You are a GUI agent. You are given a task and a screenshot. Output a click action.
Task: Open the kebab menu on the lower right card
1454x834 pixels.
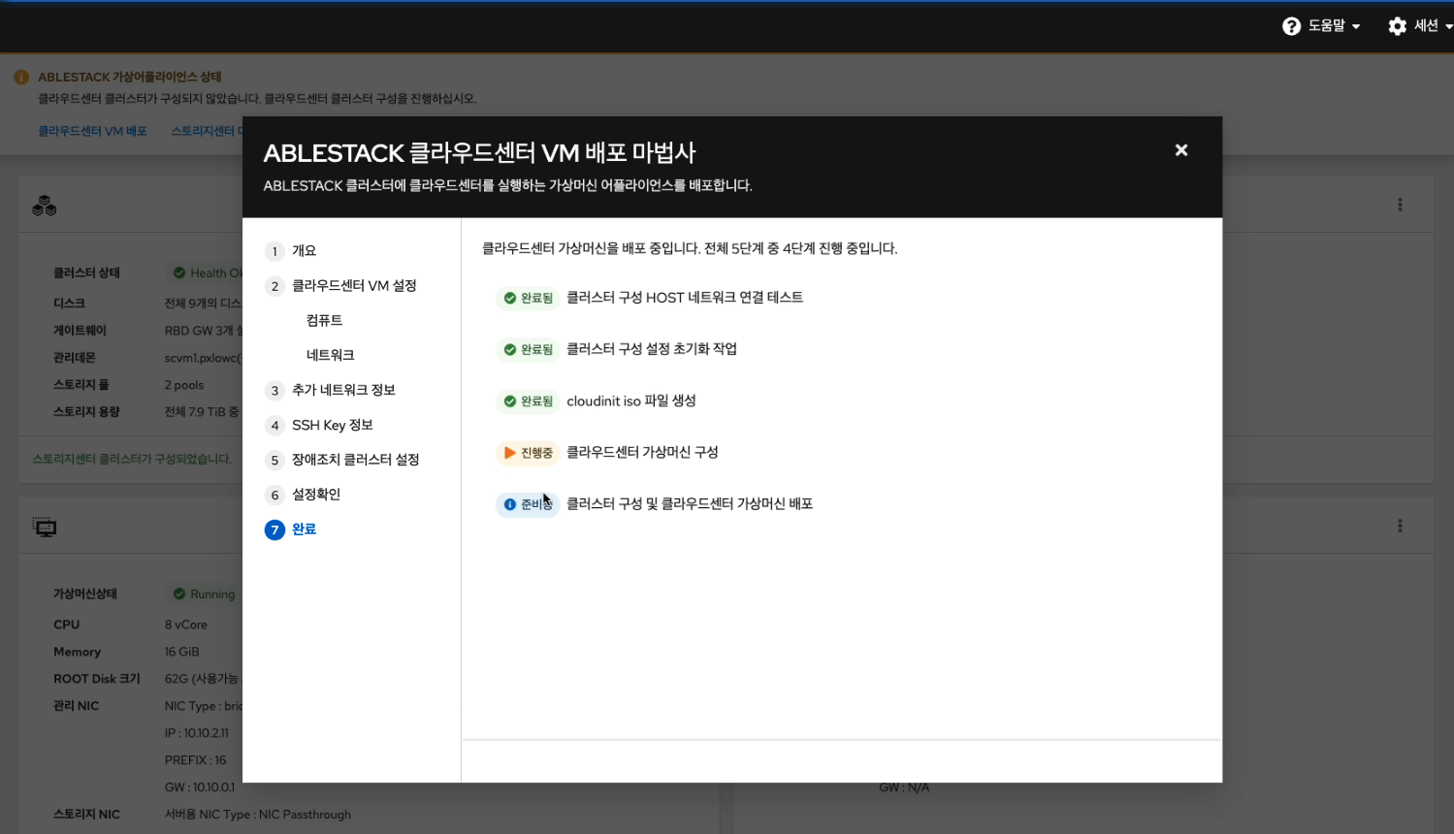[x=1400, y=526]
